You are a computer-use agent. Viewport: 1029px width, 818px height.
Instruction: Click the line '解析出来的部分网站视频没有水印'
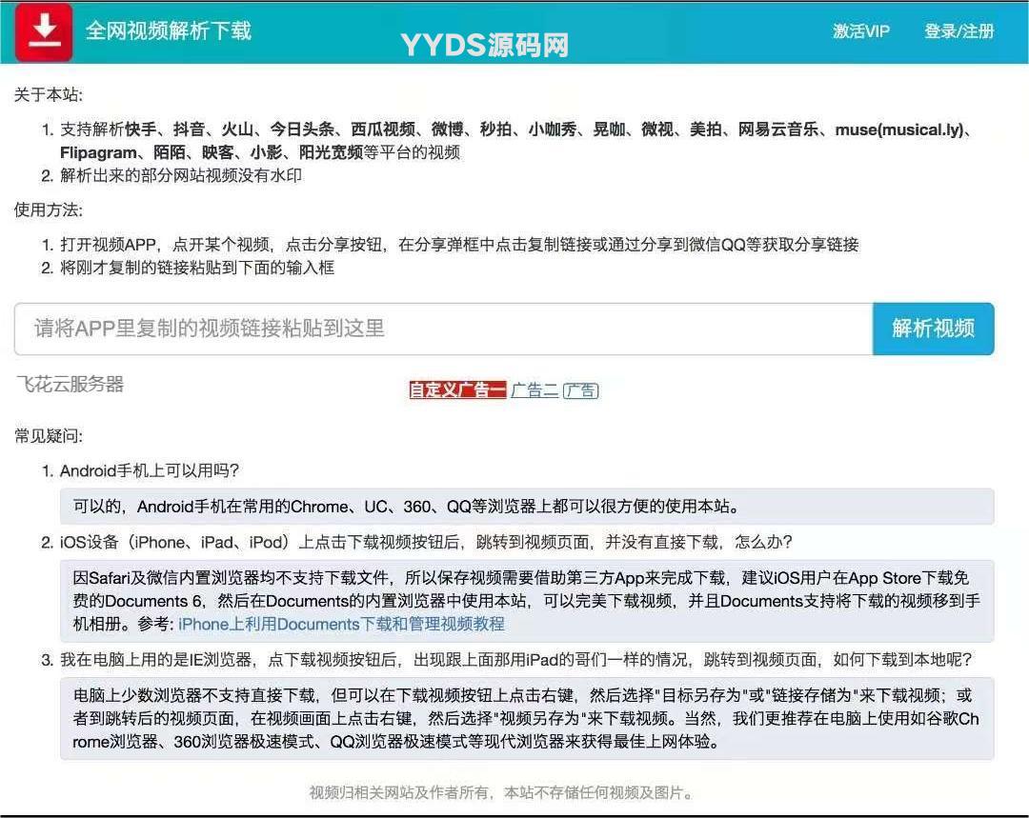coord(181,176)
